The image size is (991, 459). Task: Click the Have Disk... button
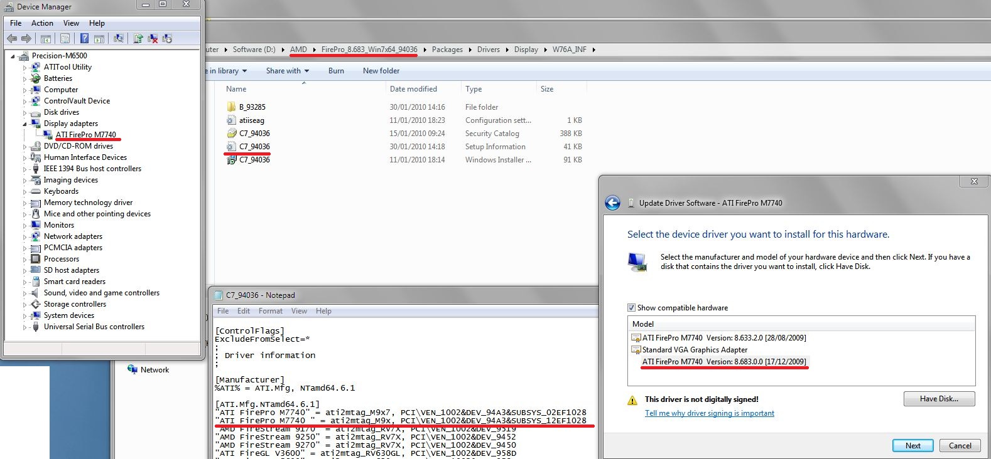pyautogui.click(x=940, y=399)
